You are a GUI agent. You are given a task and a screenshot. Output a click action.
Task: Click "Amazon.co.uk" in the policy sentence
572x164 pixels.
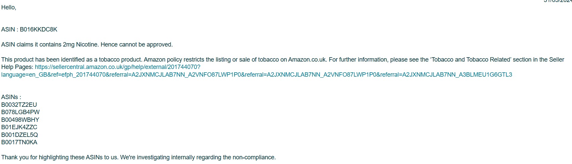[x=307, y=60]
